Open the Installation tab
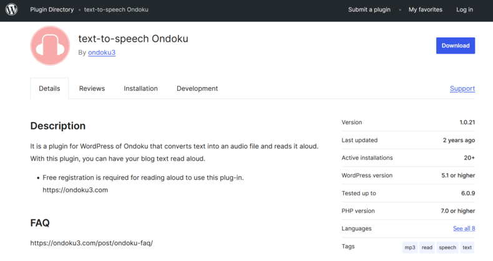Image resolution: width=493 pixels, height=261 pixels. [140, 88]
